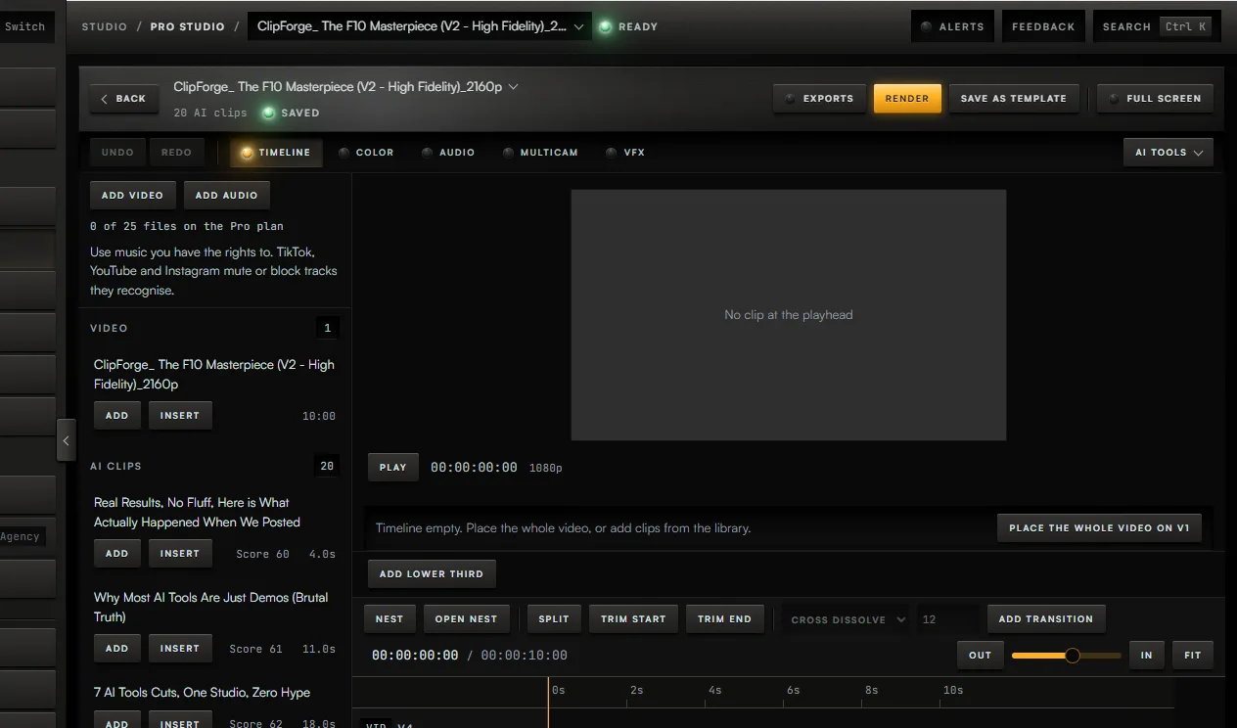
Task: Click ADD VIDEO in the library panel
Action: (x=133, y=196)
